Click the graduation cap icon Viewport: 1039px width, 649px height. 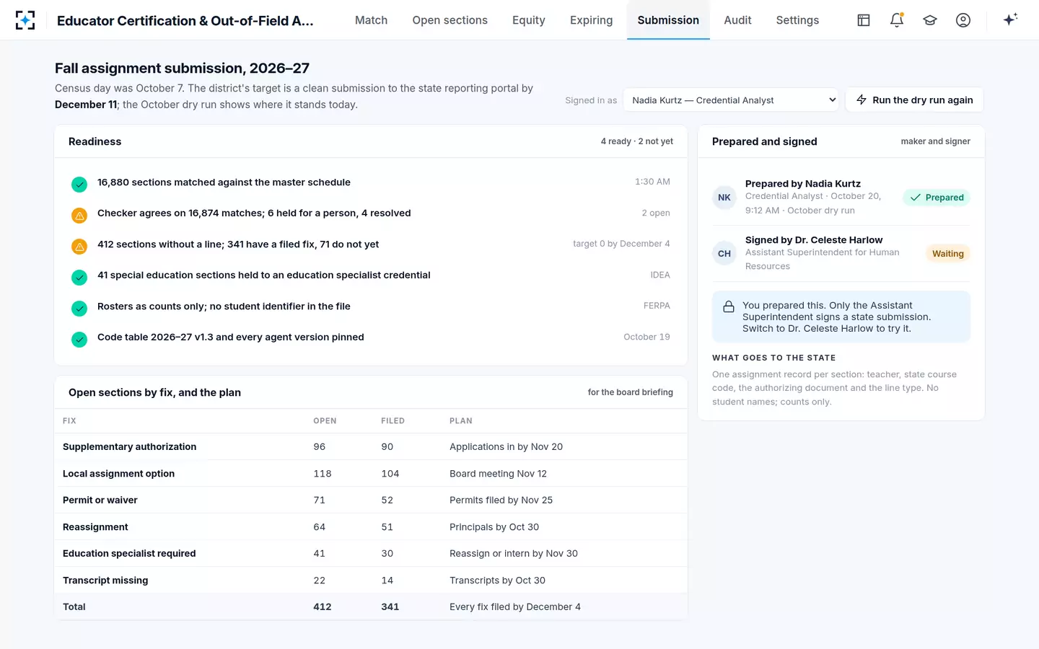tap(930, 20)
